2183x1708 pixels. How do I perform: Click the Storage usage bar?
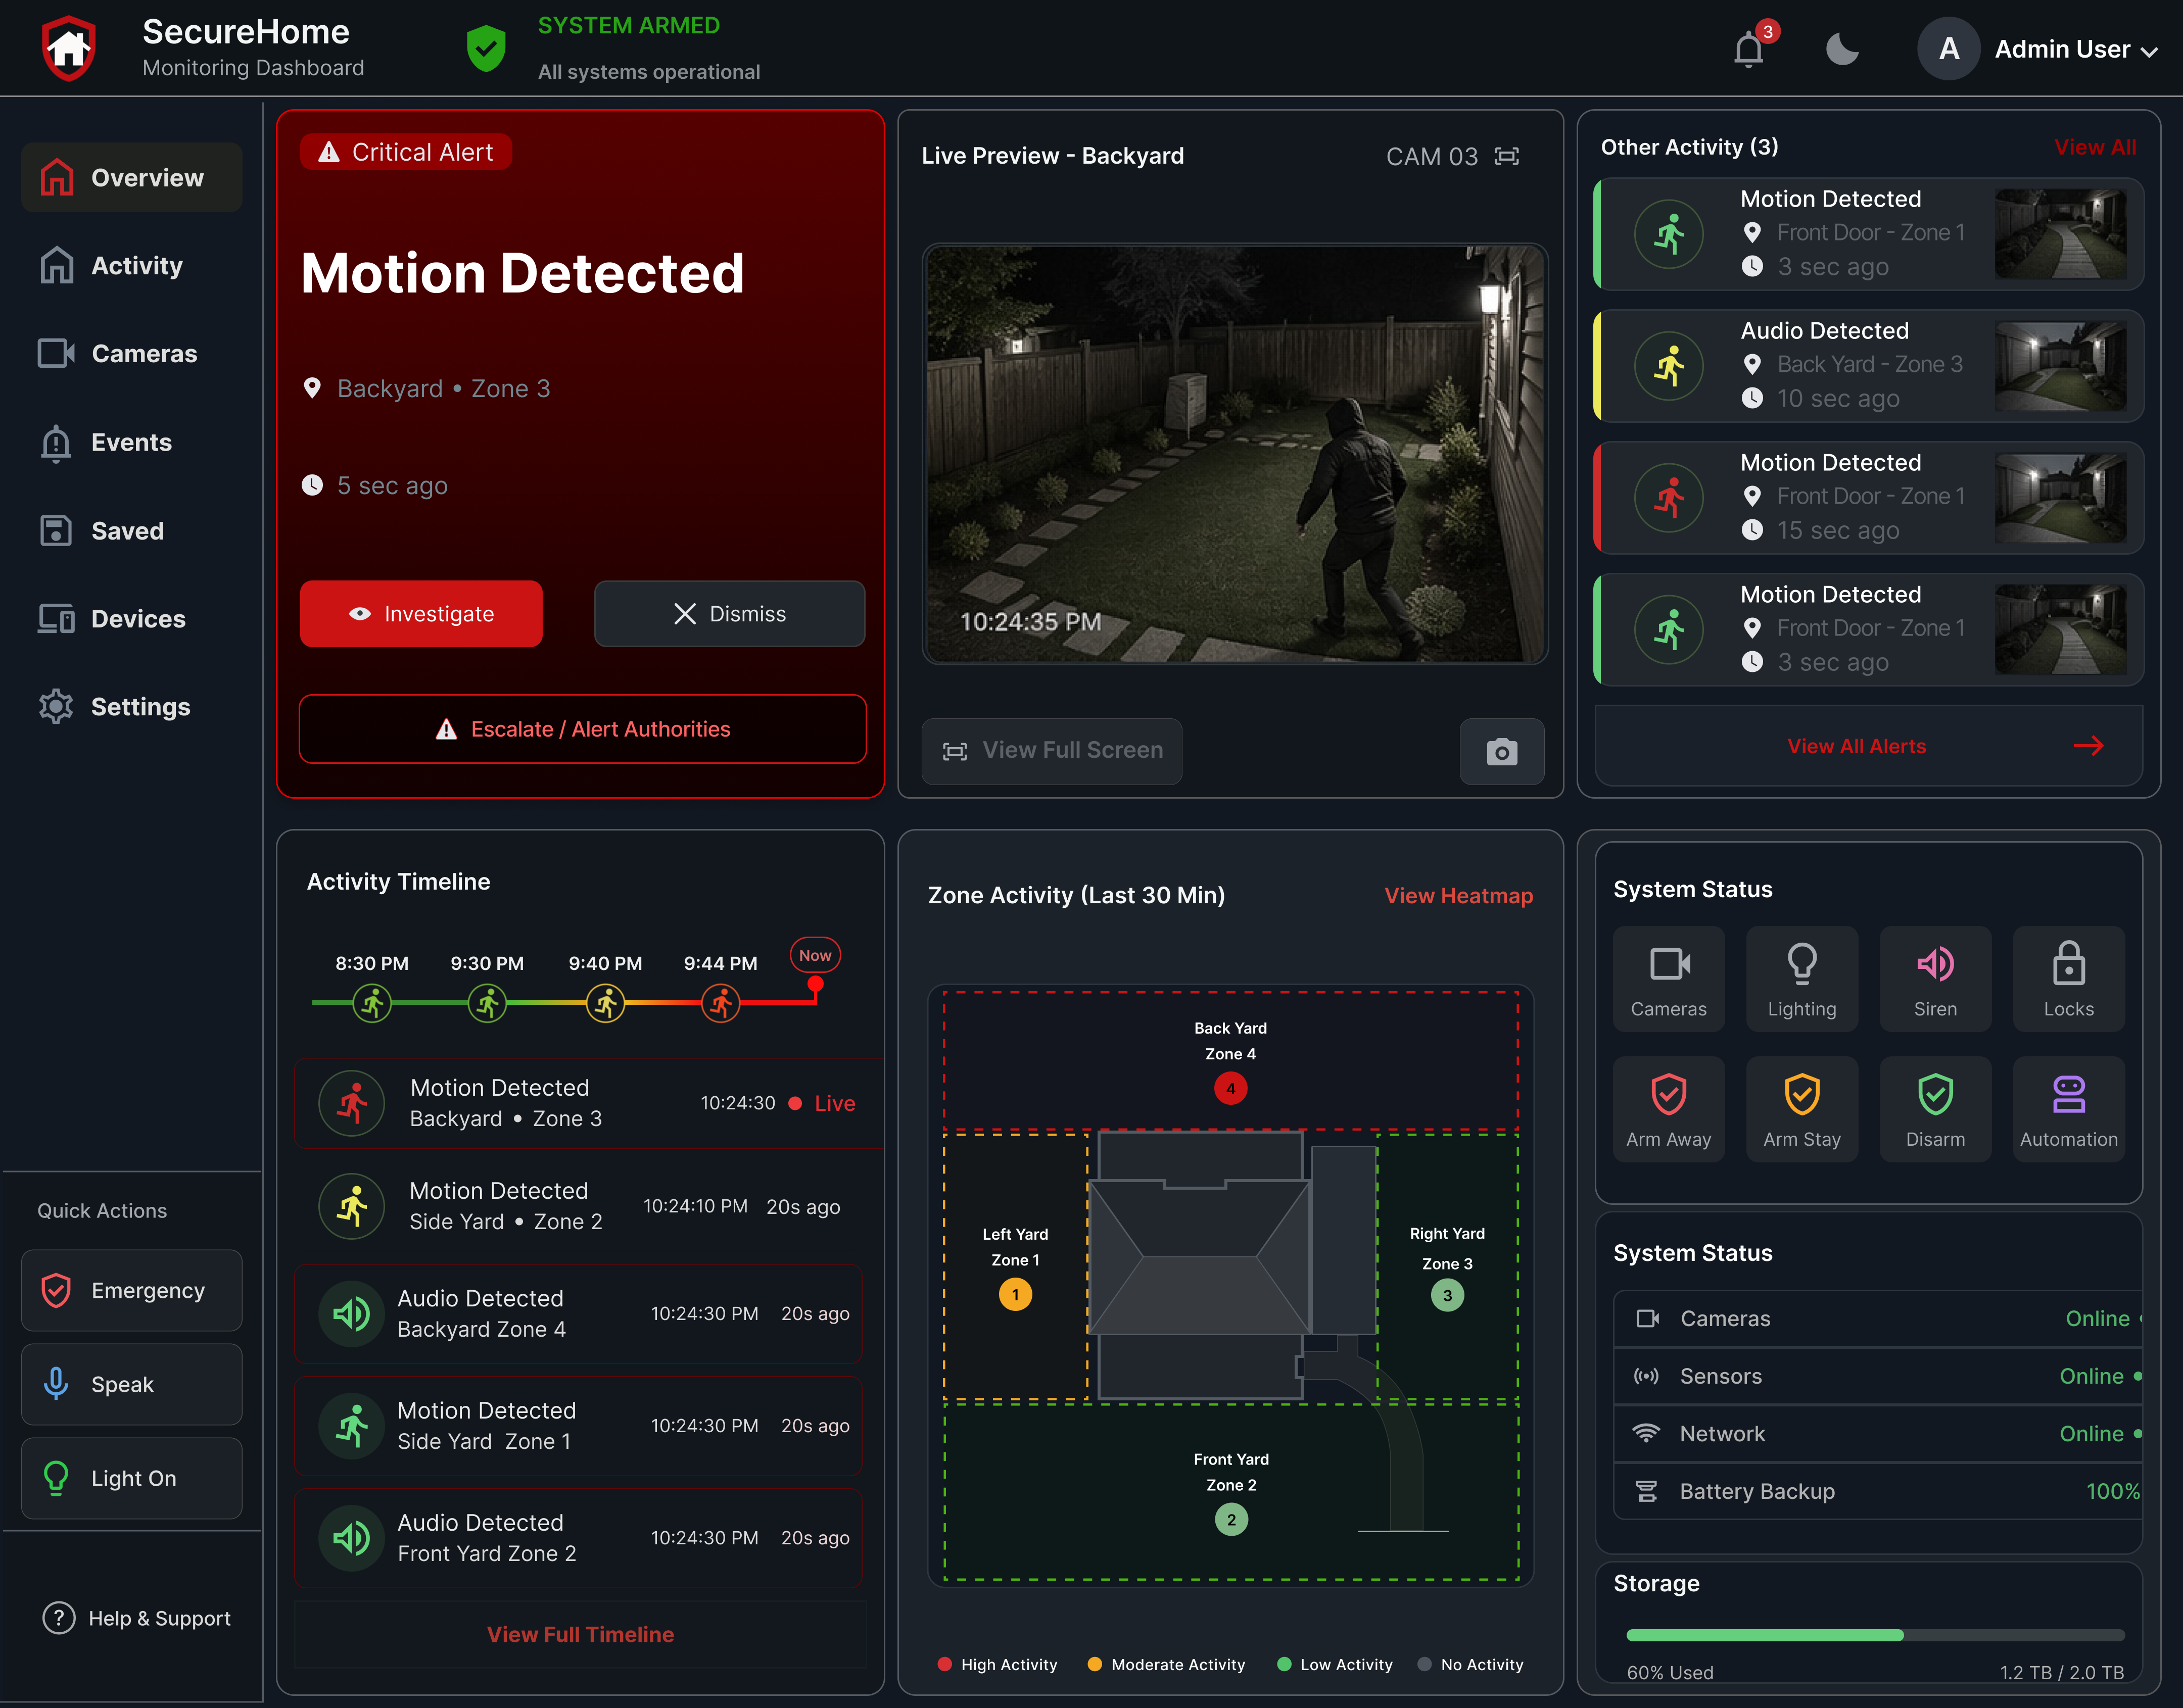pos(1875,1635)
